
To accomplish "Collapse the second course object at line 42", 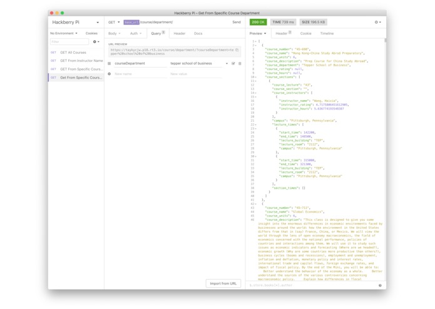I will point(255,204).
